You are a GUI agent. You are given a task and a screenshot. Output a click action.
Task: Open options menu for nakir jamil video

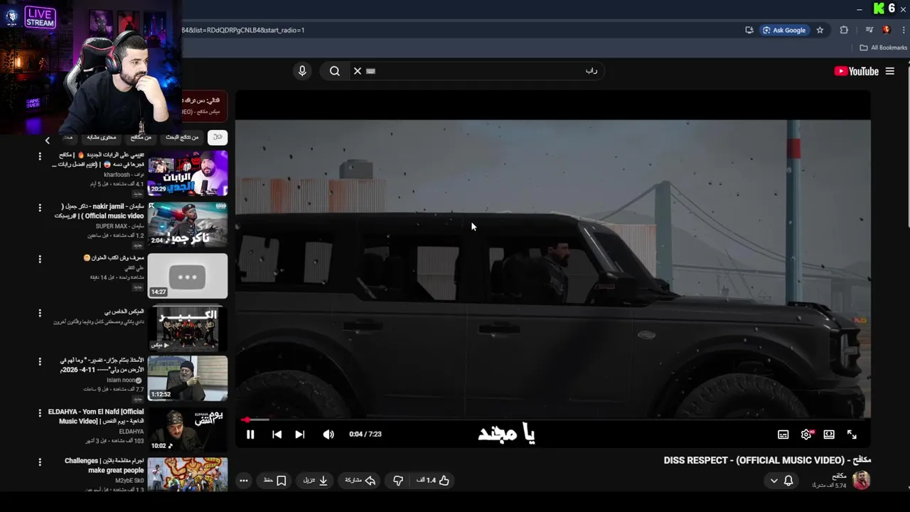pyautogui.click(x=40, y=208)
